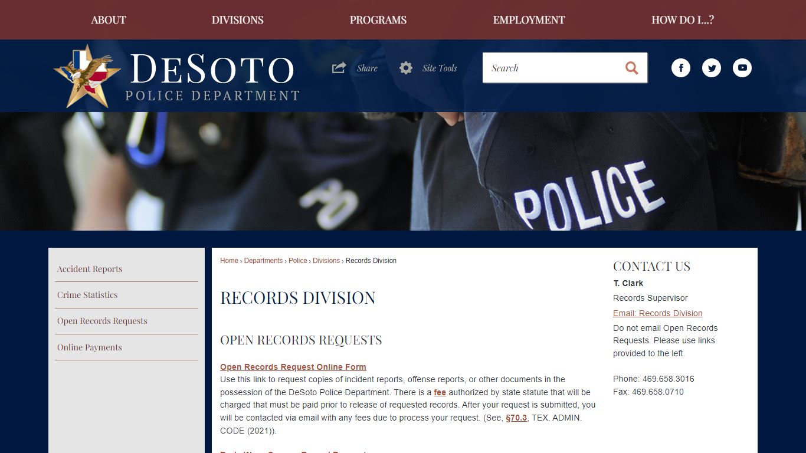The width and height of the screenshot is (806, 453).
Task: Click Records Division breadcrumb current page
Action: [371, 261]
